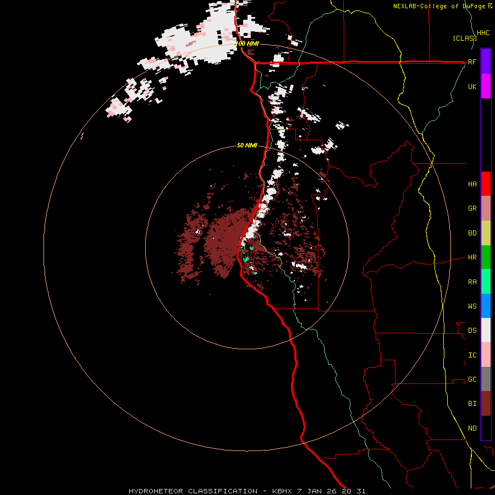Click the "BI" legend label

(x=472, y=404)
